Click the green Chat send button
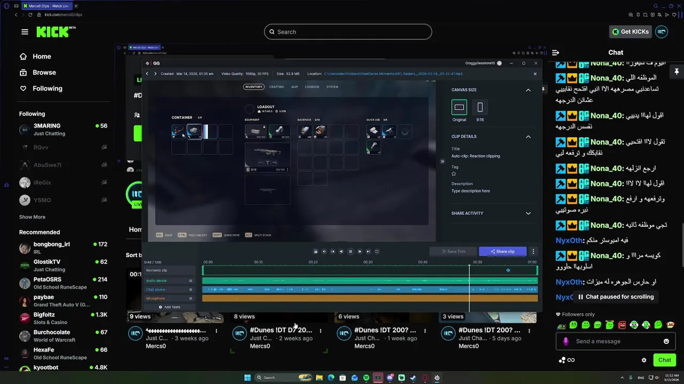 click(x=665, y=360)
